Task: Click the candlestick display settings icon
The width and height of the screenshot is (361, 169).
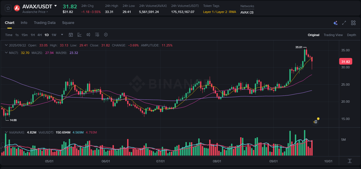Action: (88, 35)
